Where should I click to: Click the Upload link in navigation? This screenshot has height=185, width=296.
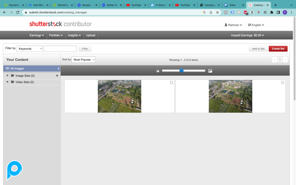91,35
